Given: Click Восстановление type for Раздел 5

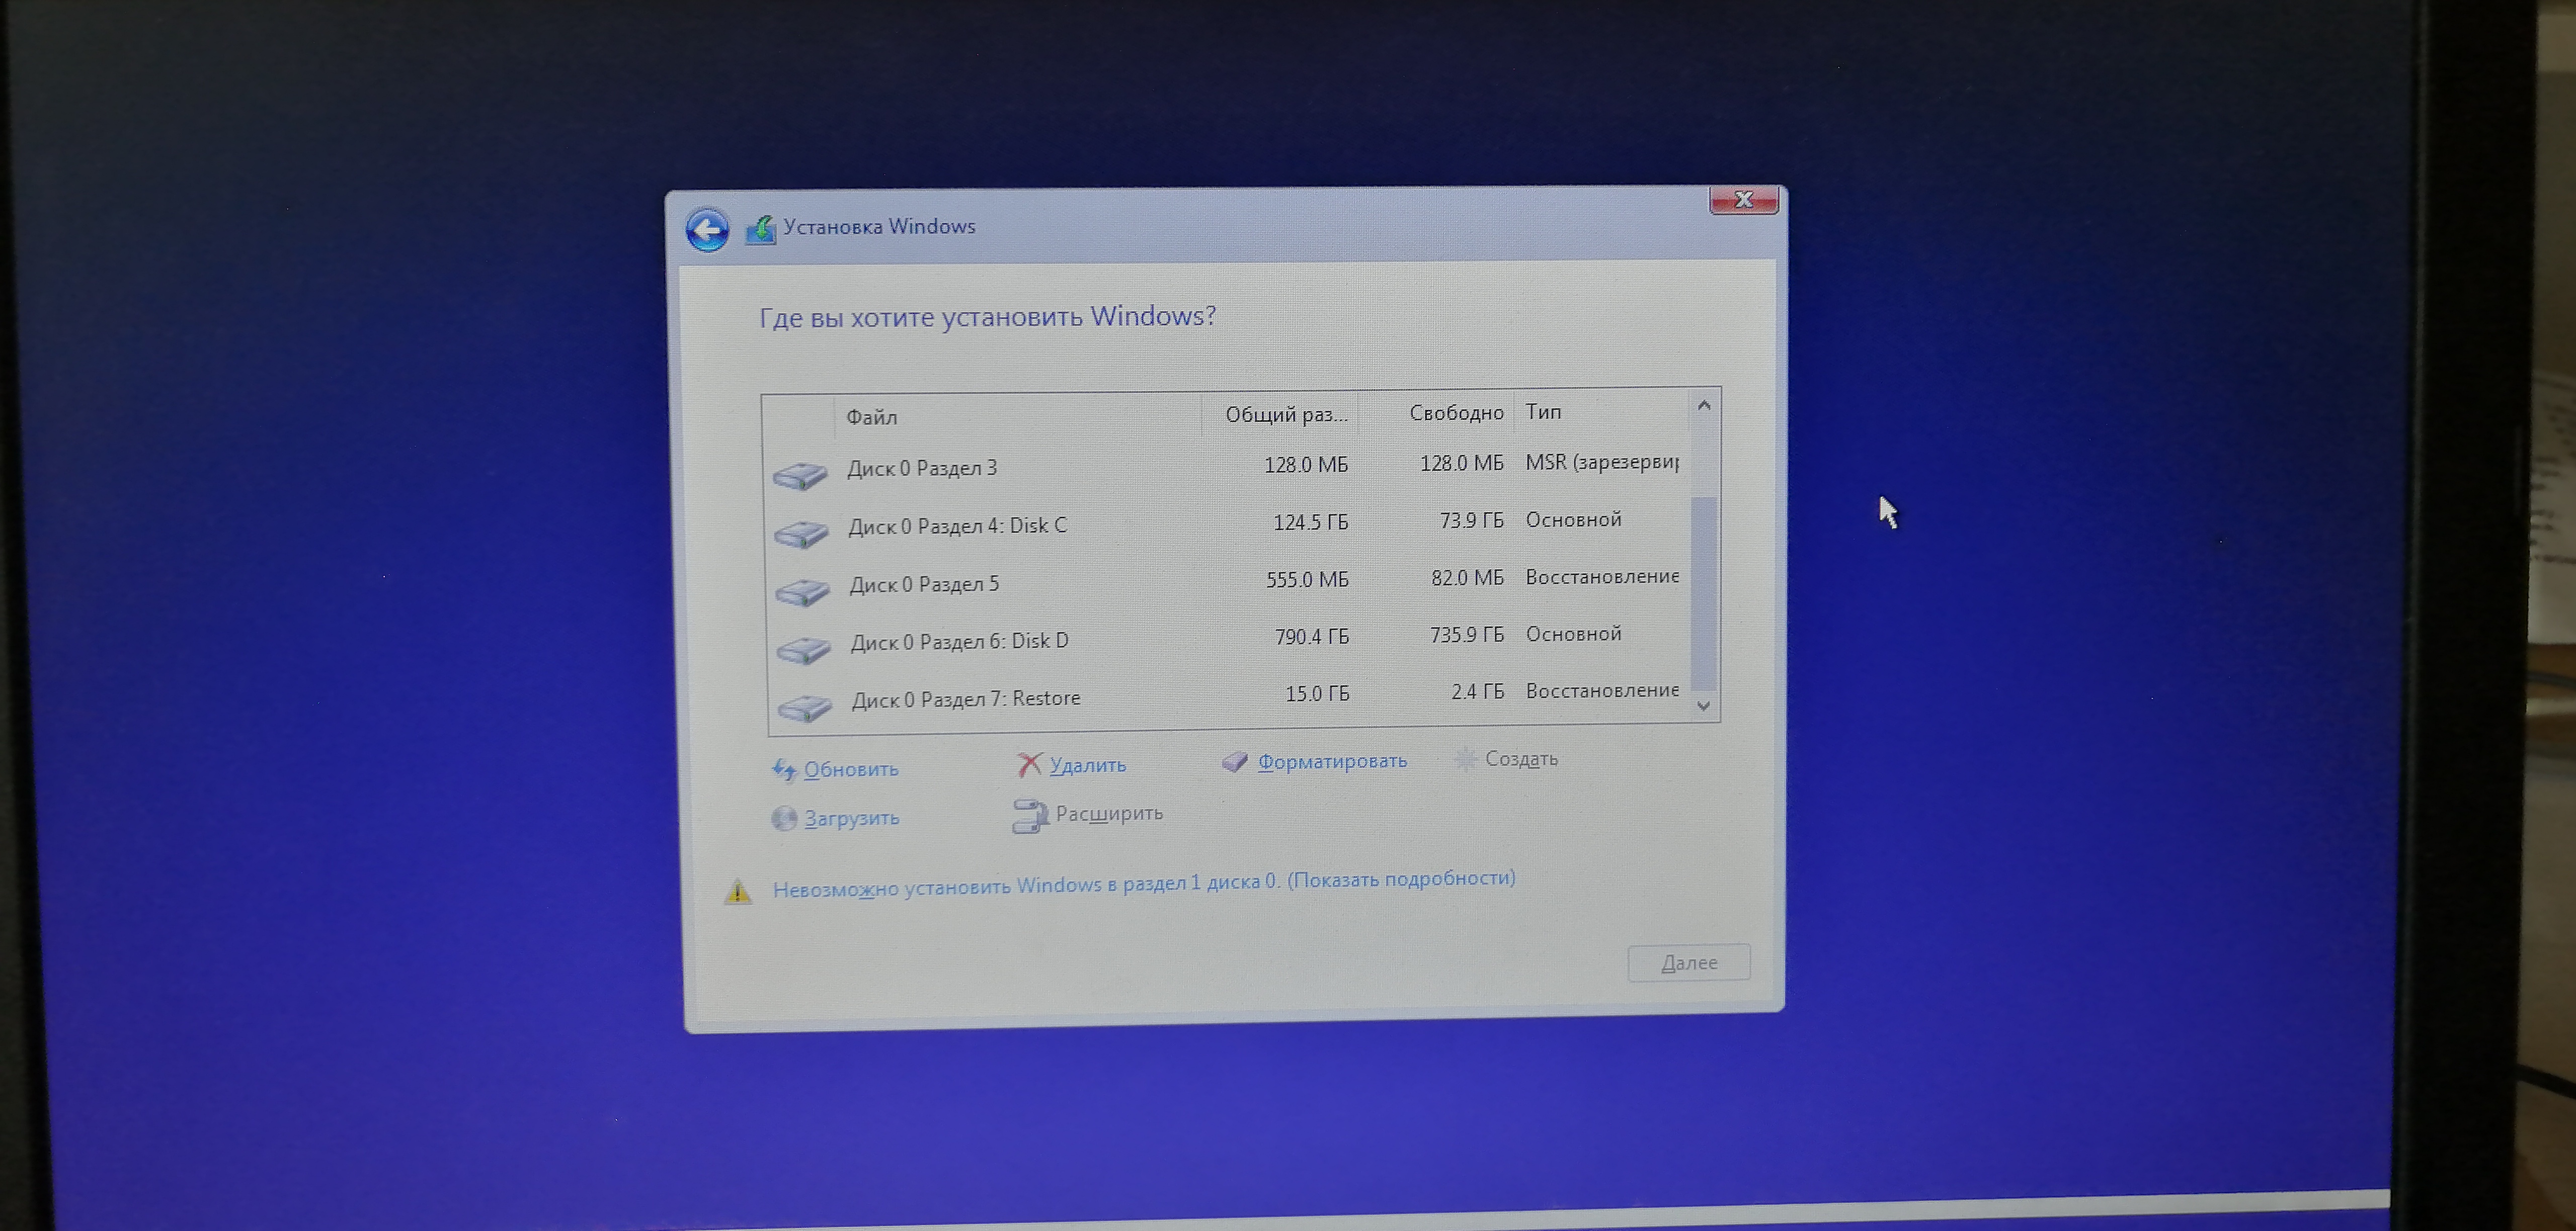Looking at the screenshot, I should [x=1602, y=577].
